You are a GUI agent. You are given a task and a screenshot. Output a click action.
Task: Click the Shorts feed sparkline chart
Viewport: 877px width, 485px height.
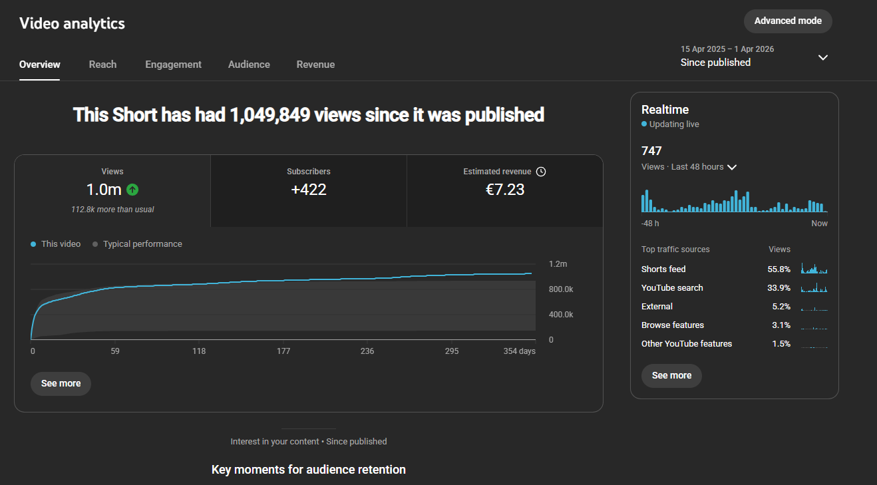(814, 269)
